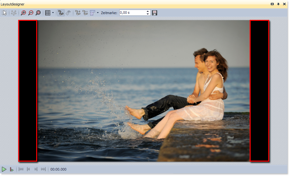290x176 pixels.
Task: Zoom in with the plus magnifier
Action: coord(23,13)
